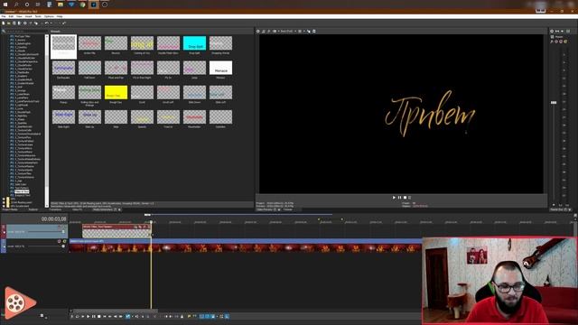Click the Open toolbar icon
Screen dimensions: 578x325
[9, 23]
